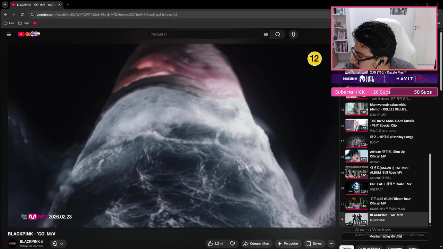Dislike the video with thumbs down
The height and width of the screenshot is (249, 443).
[x=233, y=243]
